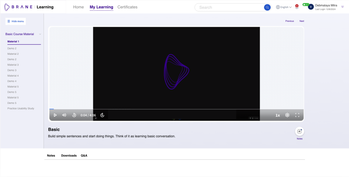Image resolution: width=349 pixels, height=177 pixels.
Task: Switch to the Certificates tab
Action: point(127,7)
